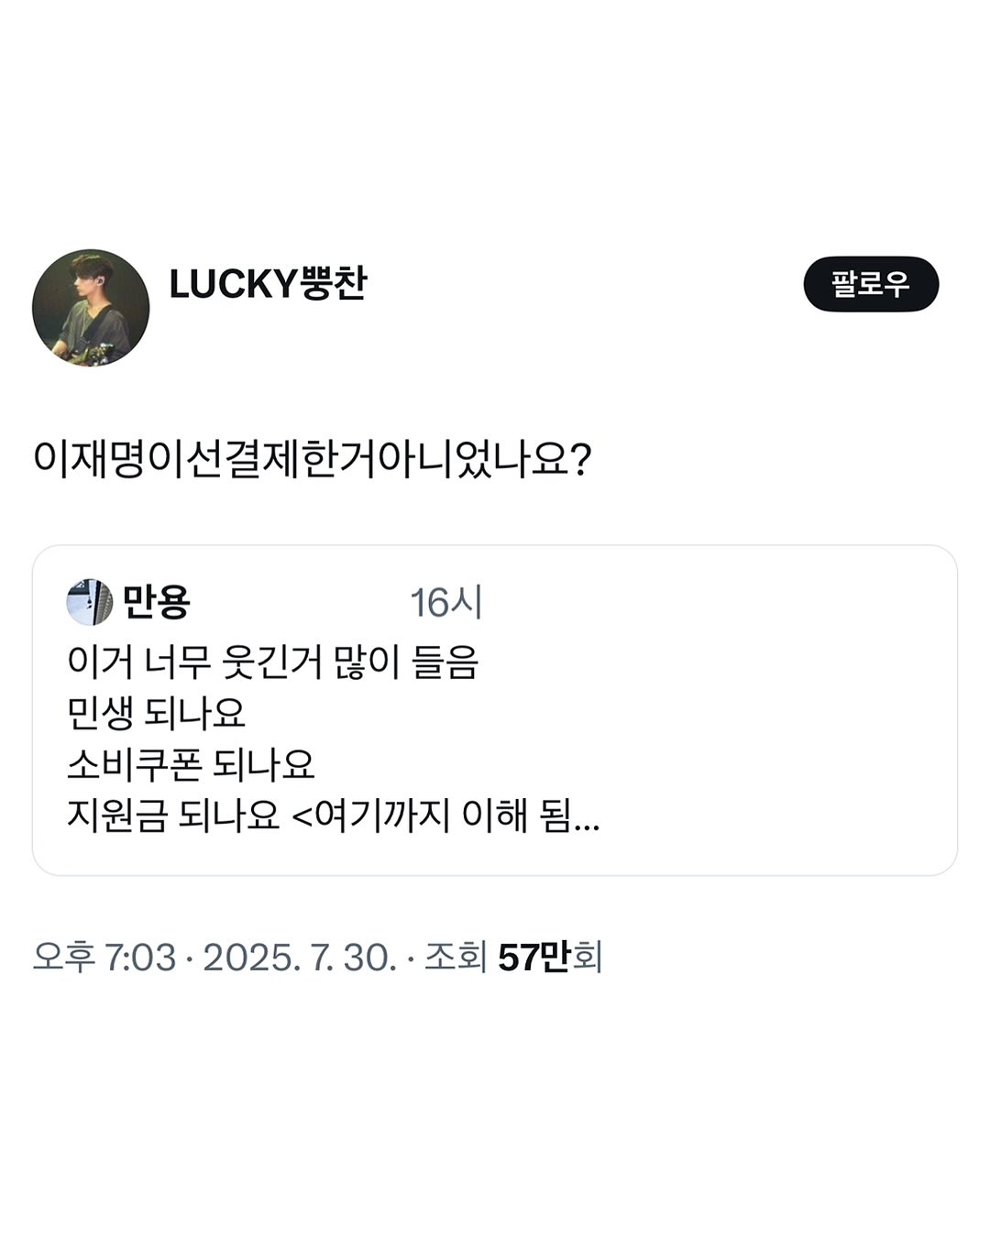Click the 오후 7:03 post time
Screen dimensions: 990x1237
[x=104, y=958]
